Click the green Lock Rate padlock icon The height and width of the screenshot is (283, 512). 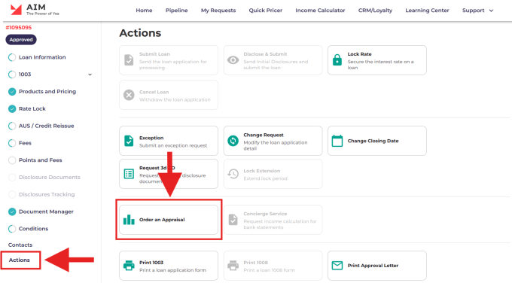pos(337,60)
